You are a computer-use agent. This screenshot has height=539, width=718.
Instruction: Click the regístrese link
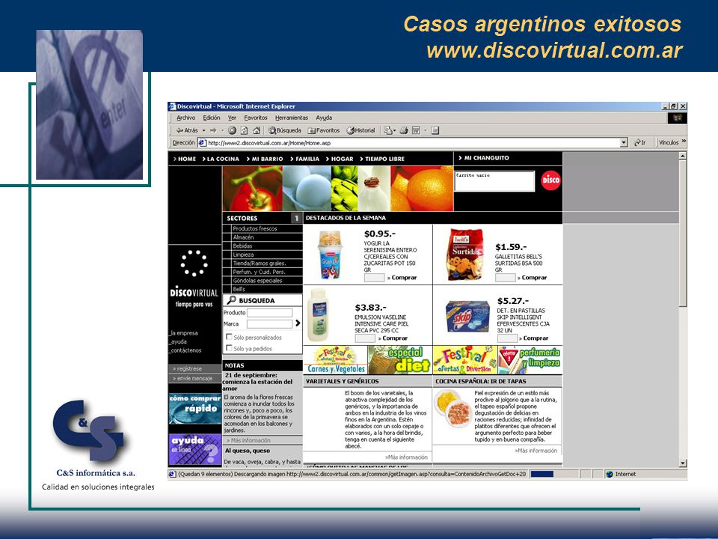click(189, 368)
